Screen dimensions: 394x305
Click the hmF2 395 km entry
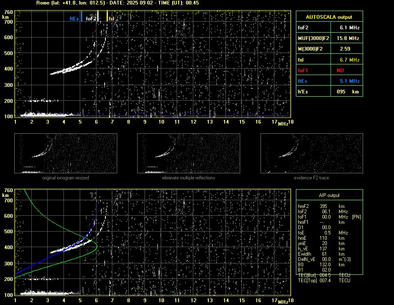tap(321, 206)
